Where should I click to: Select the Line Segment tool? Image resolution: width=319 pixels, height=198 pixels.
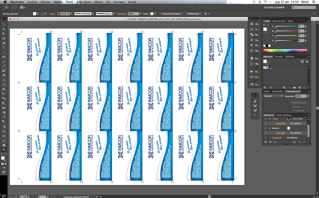(4, 52)
